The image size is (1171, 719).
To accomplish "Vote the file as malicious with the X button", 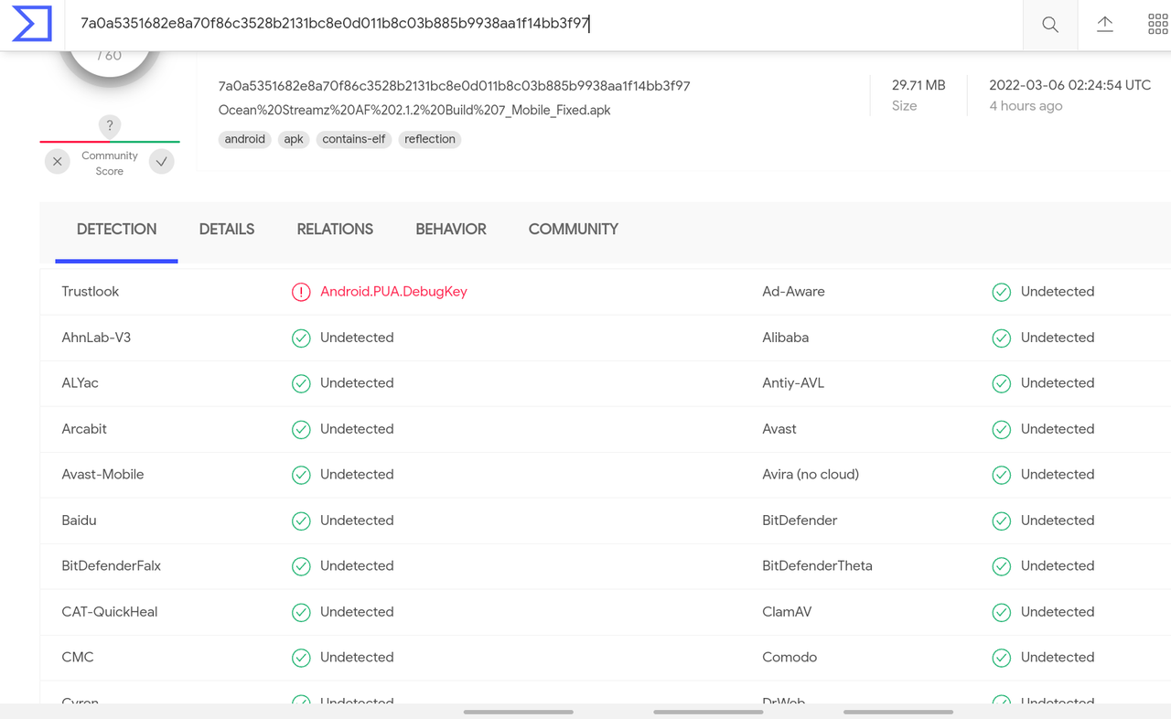I will pyautogui.click(x=57, y=161).
